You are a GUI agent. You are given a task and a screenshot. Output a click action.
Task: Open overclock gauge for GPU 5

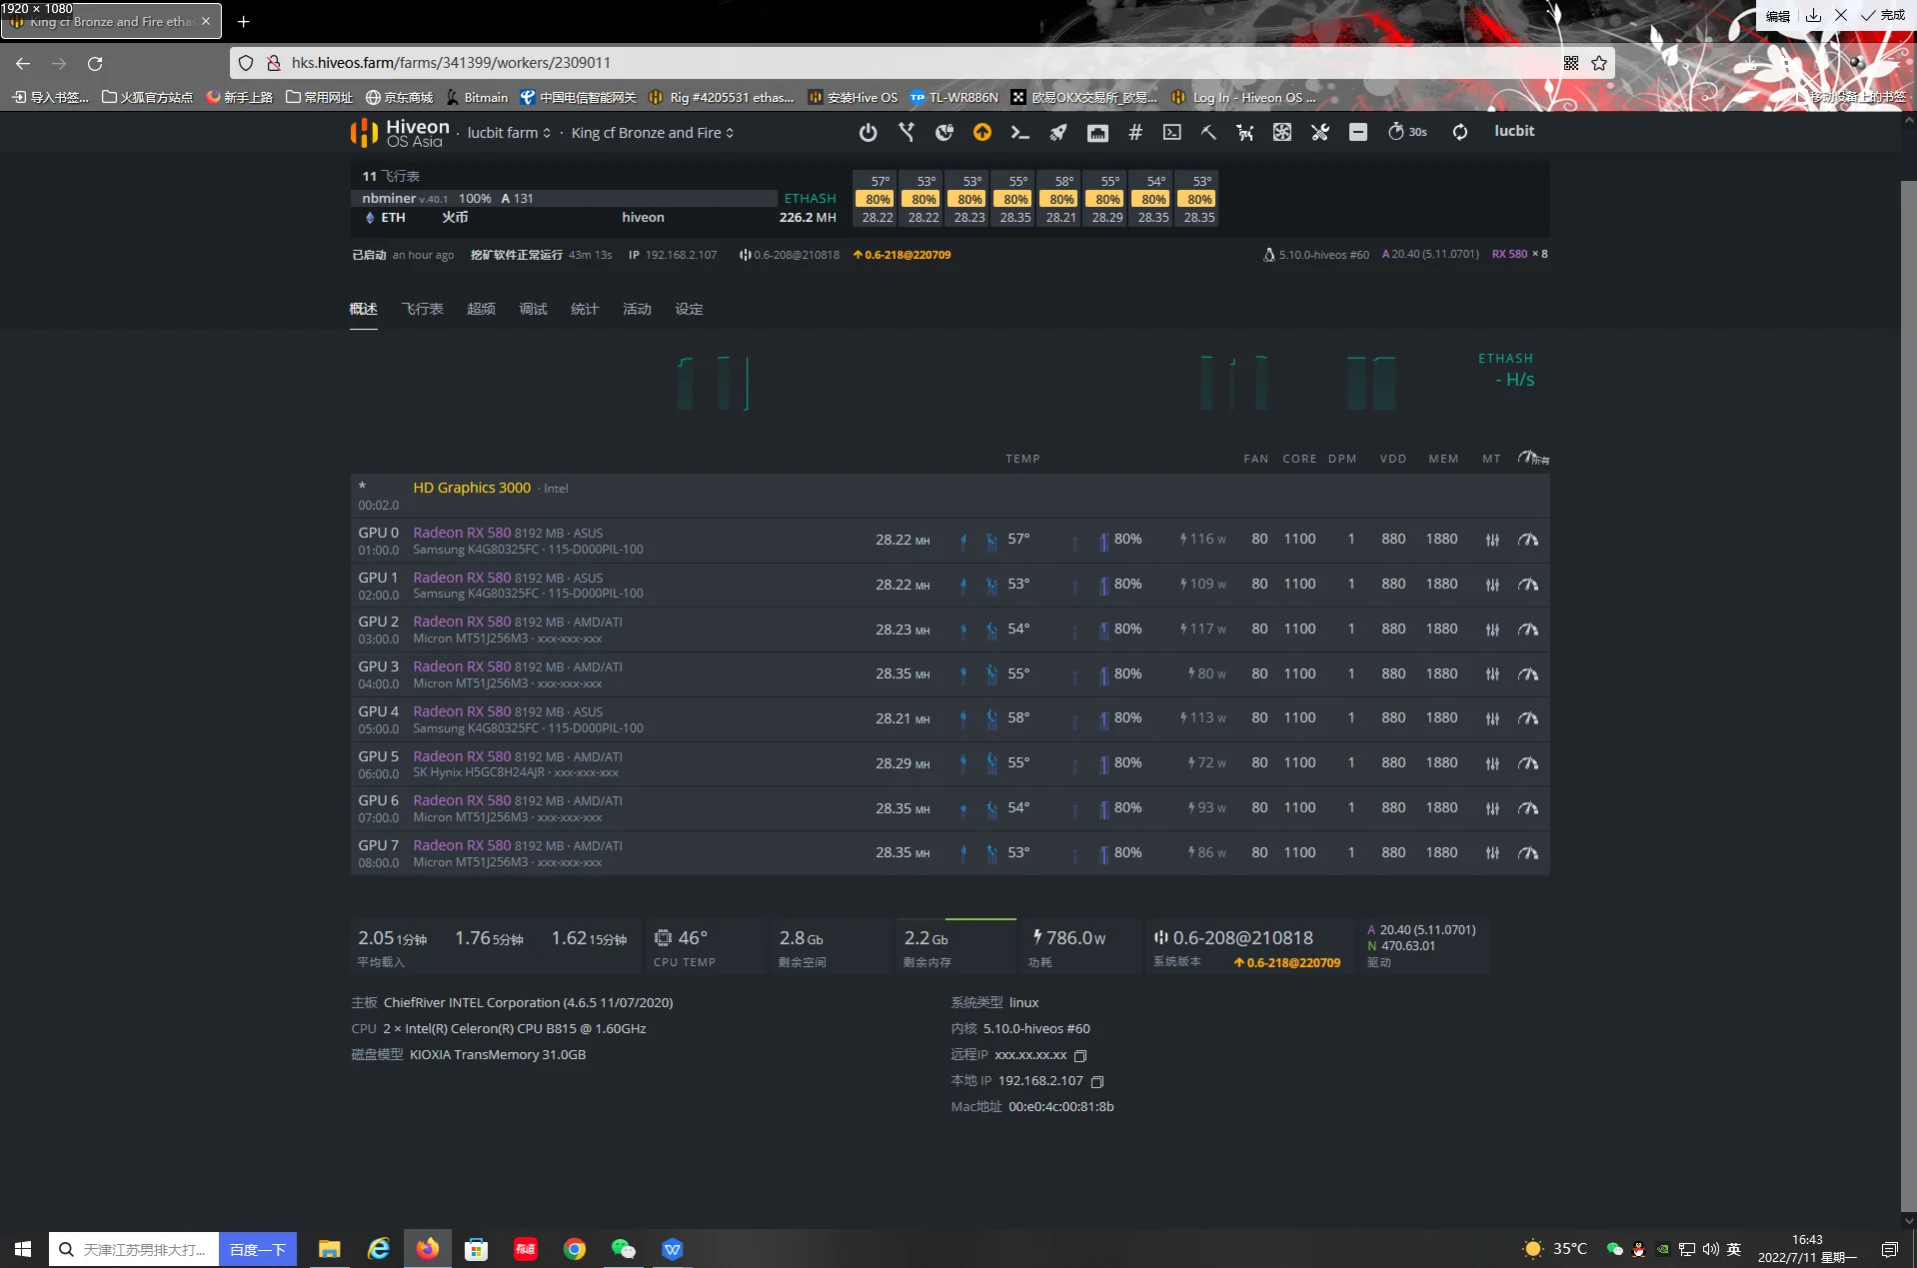tap(1528, 763)
